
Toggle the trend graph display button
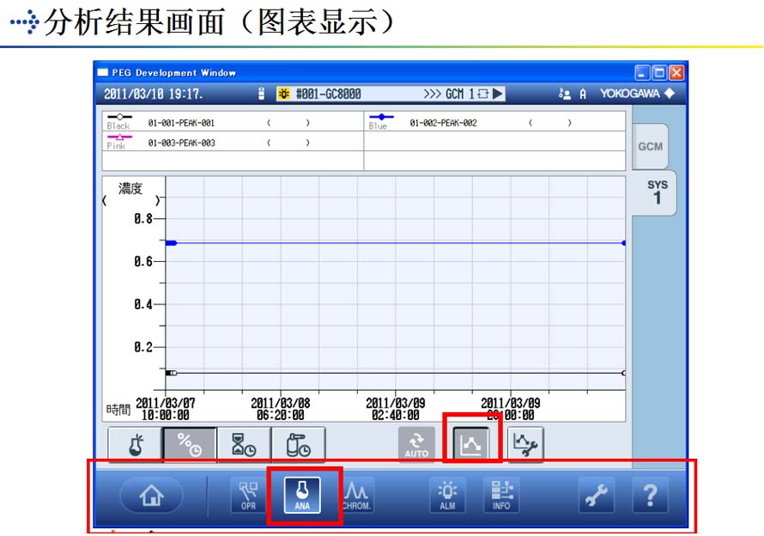click(x=471, y=444)
